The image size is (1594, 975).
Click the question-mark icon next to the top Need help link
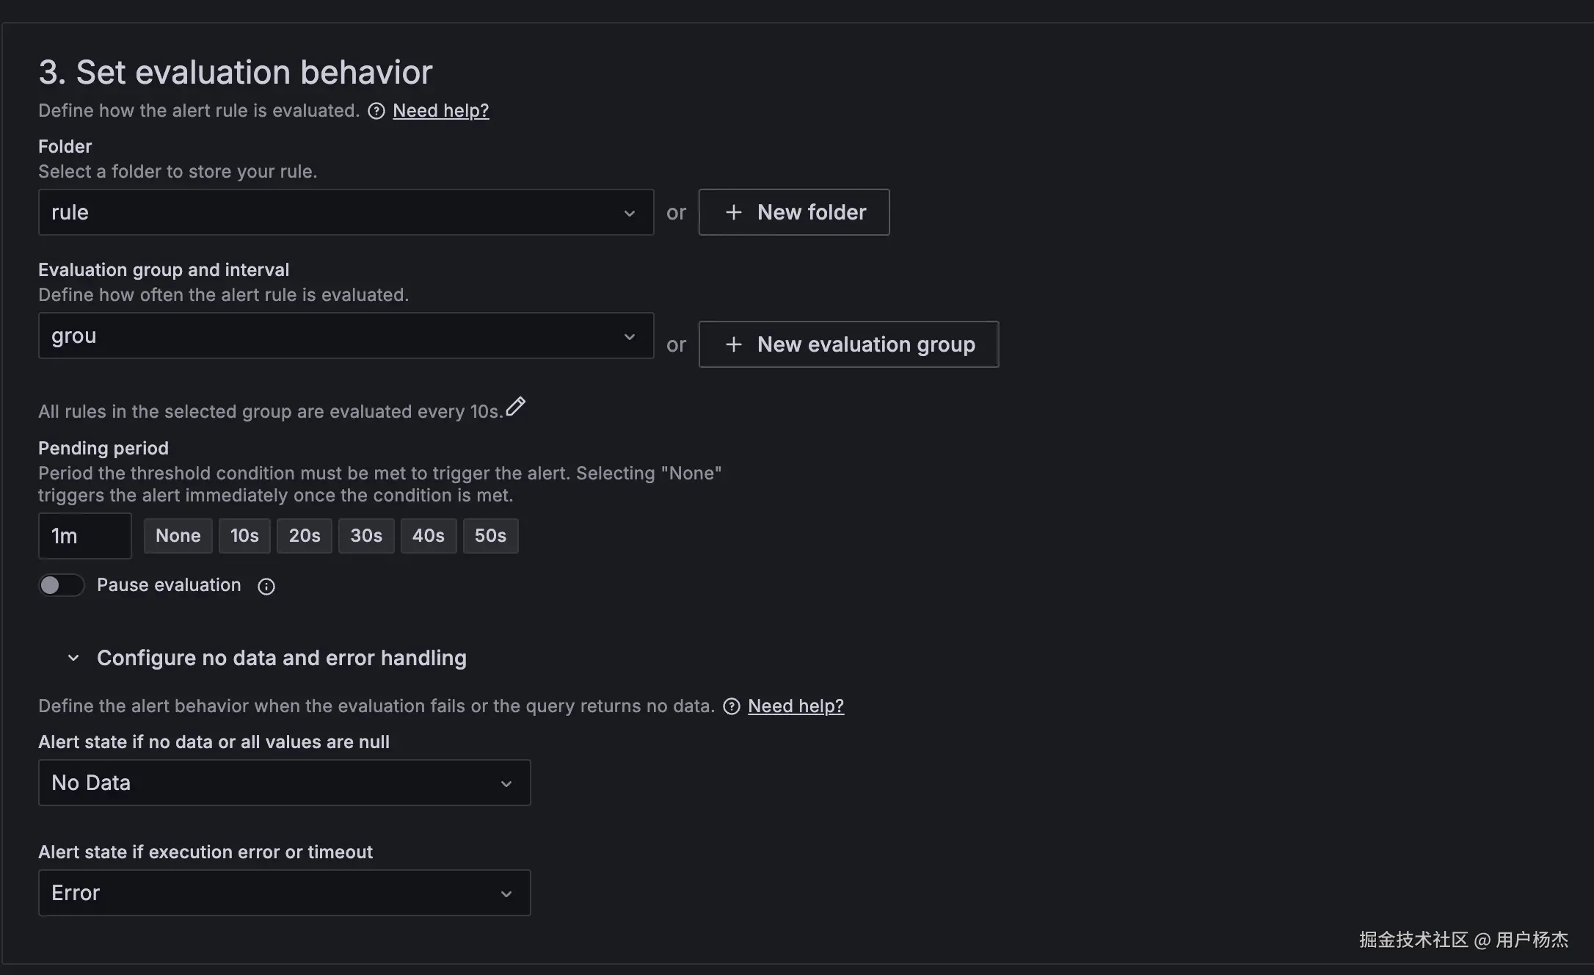coord(376,111)
